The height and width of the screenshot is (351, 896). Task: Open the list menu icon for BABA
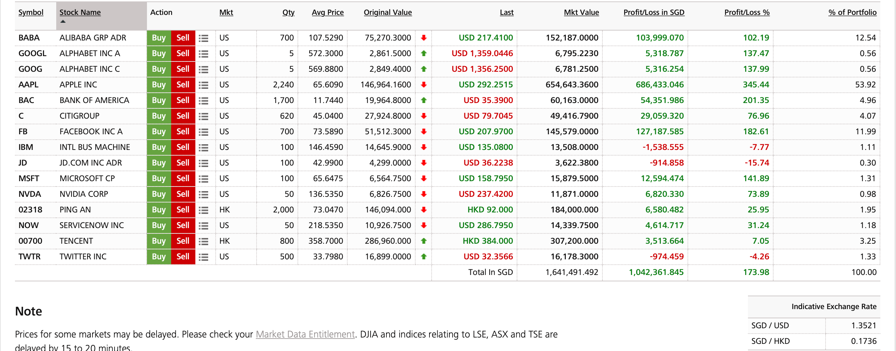(x=204, y=38)
